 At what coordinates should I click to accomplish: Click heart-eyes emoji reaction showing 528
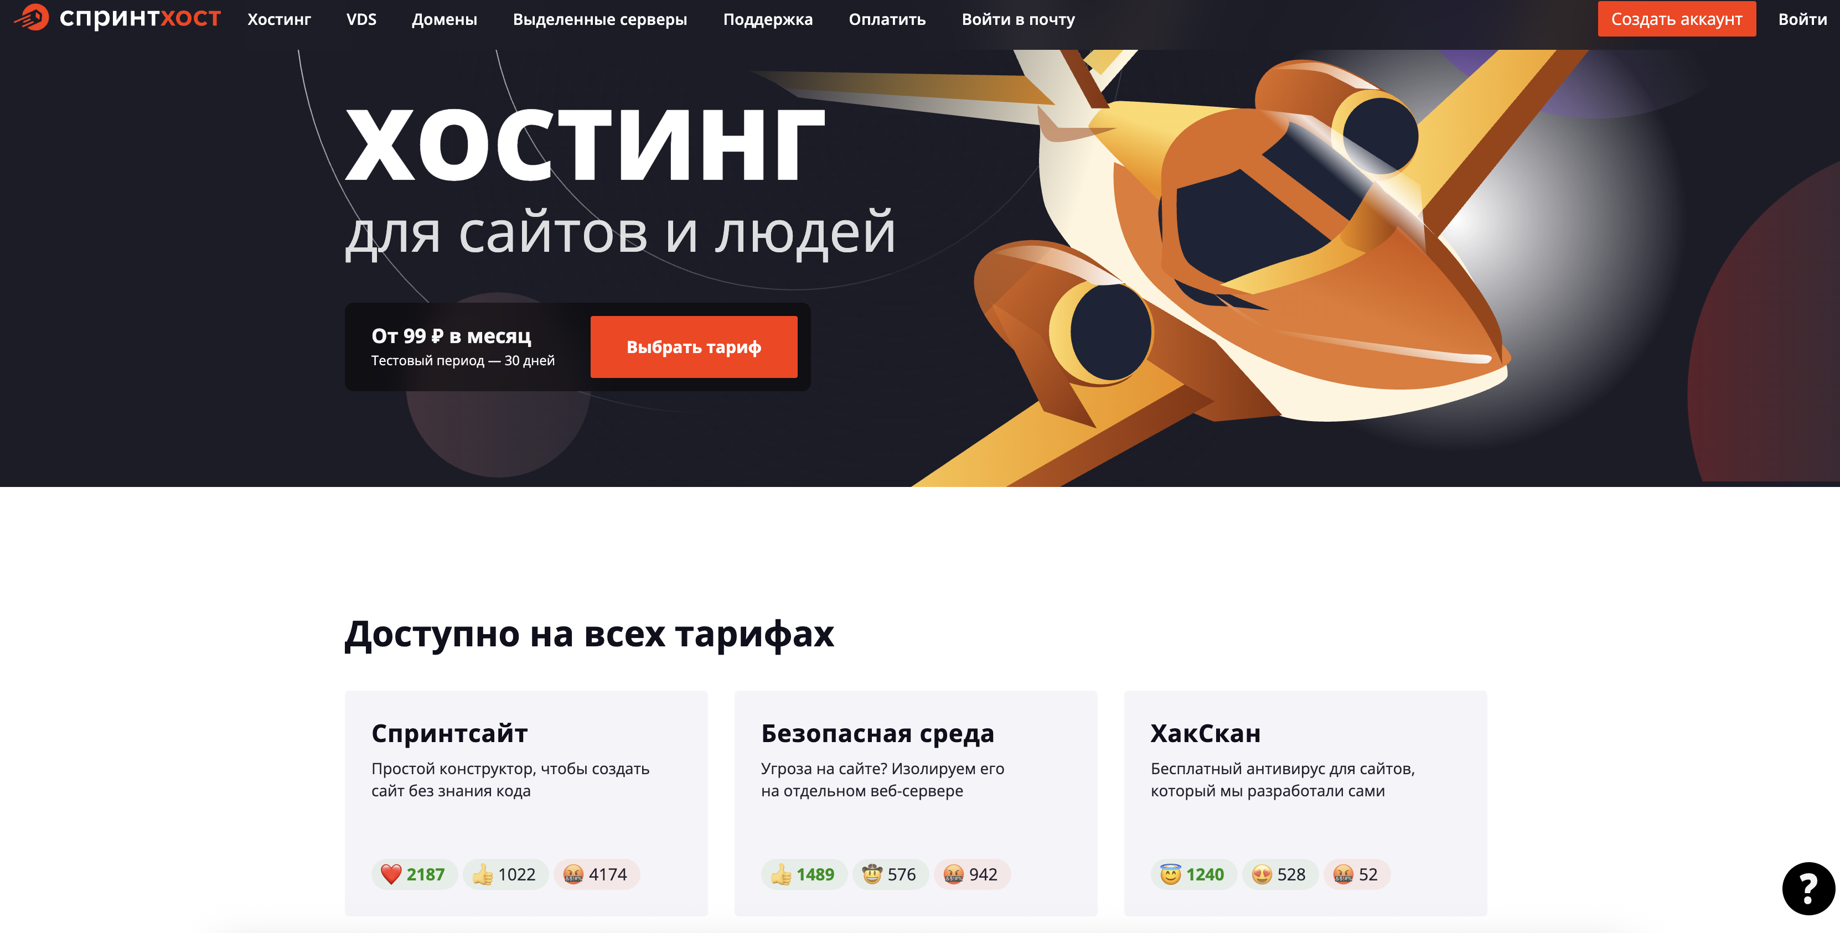pos(1280,874)
